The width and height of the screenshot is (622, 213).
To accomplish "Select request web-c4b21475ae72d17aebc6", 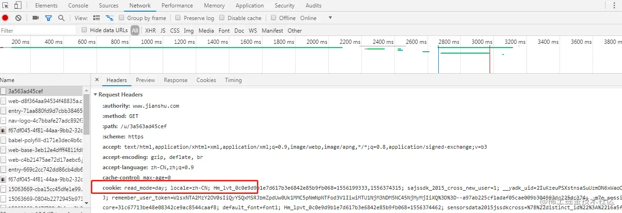I will tap(41, 160).
